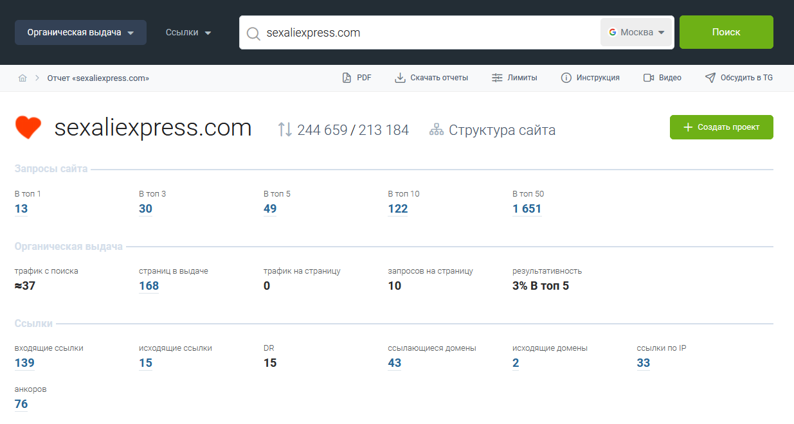
Task: Open the входящие ссылки count 139
Action: point(24,363)
